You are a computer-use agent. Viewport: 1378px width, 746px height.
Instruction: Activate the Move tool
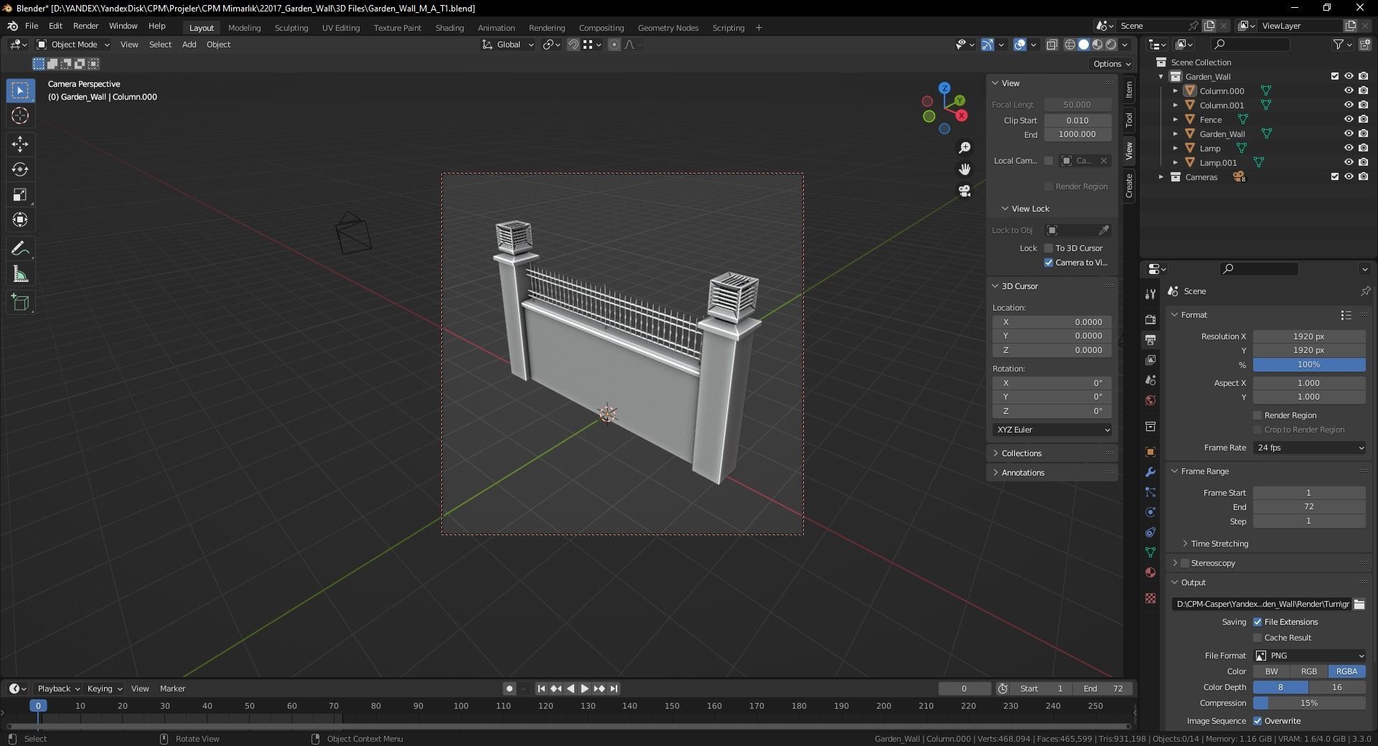pyautogui.click(x=20, y=144)
